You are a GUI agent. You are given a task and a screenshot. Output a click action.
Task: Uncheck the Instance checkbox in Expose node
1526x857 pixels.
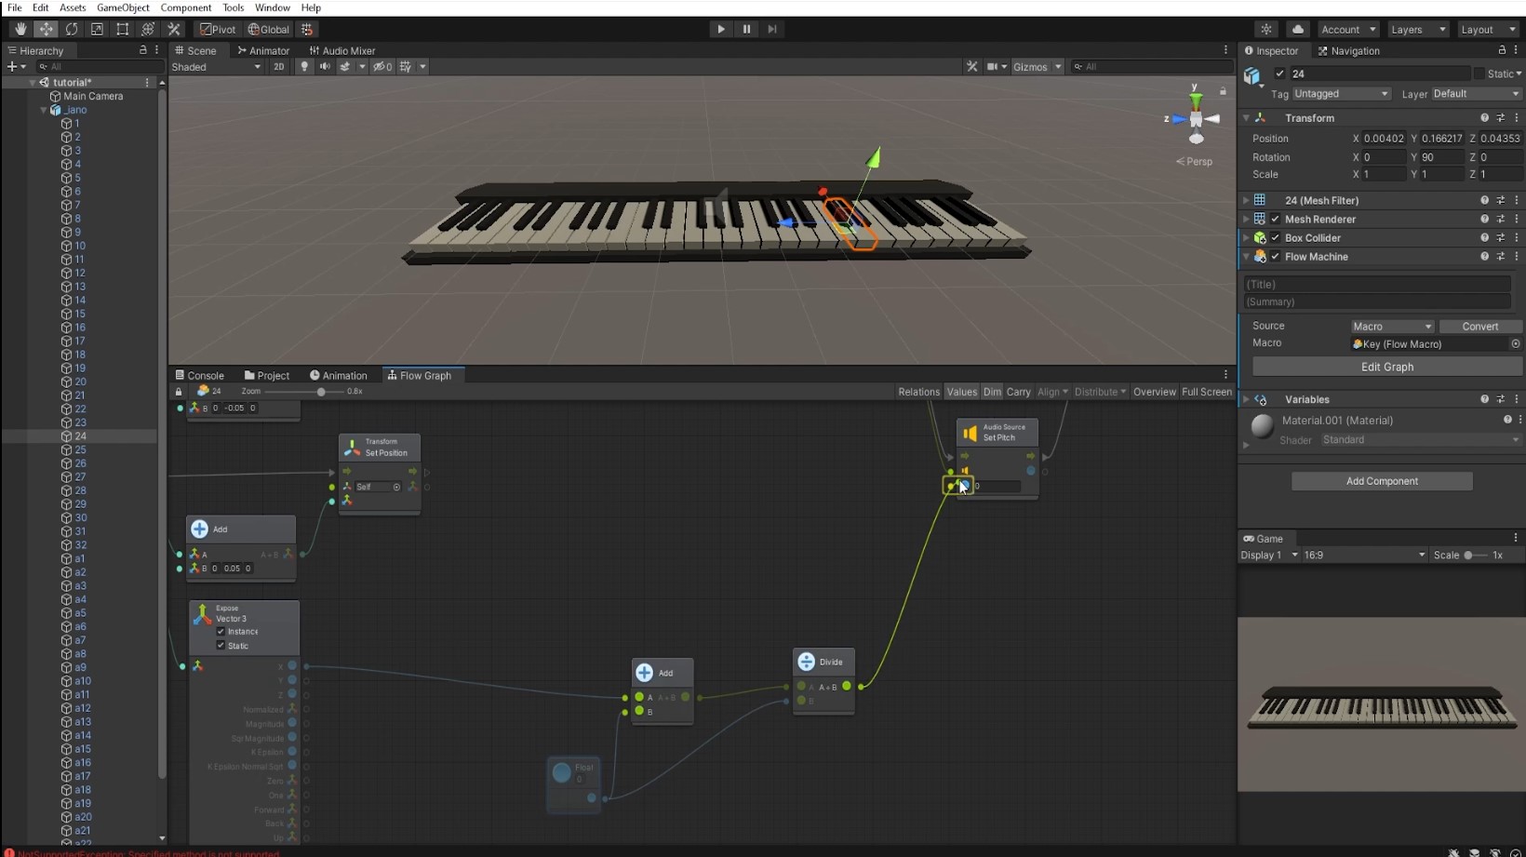point(221,632)
